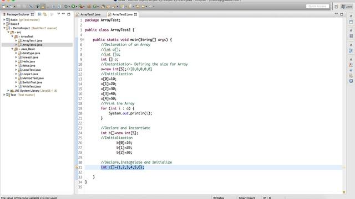The image size is (355, 199).
Task: Click the Open Task icon
Action: (109, 7)
